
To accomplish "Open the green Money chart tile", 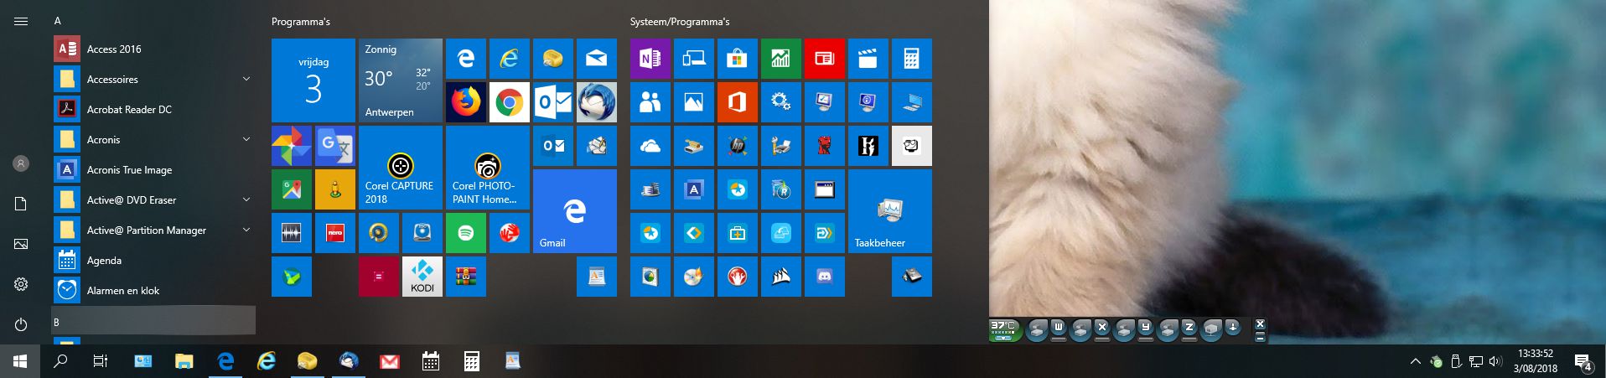I will coord(781,59).
